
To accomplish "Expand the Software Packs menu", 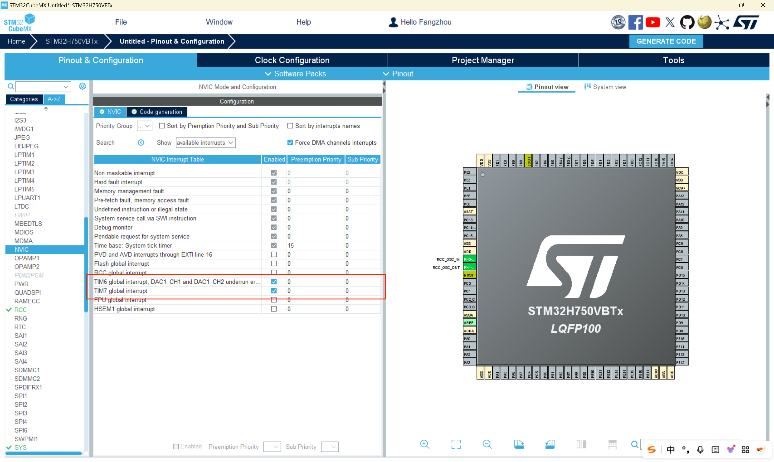I will [x=296, y=74].
